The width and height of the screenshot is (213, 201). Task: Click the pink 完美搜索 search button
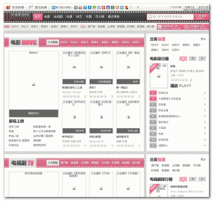click(x=201, y=17)
